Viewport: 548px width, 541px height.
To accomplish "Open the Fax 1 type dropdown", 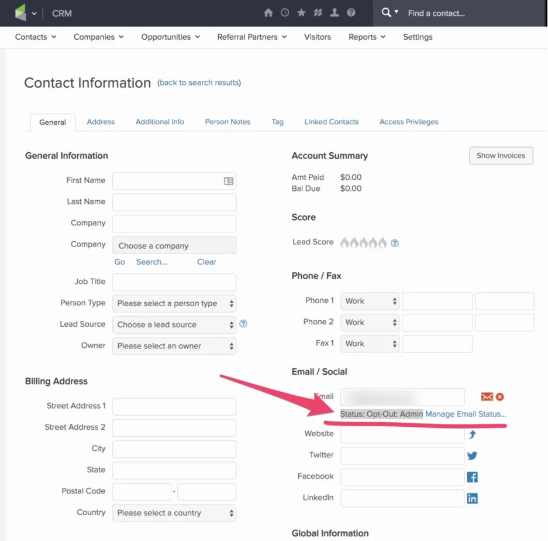I will (370, 344).
